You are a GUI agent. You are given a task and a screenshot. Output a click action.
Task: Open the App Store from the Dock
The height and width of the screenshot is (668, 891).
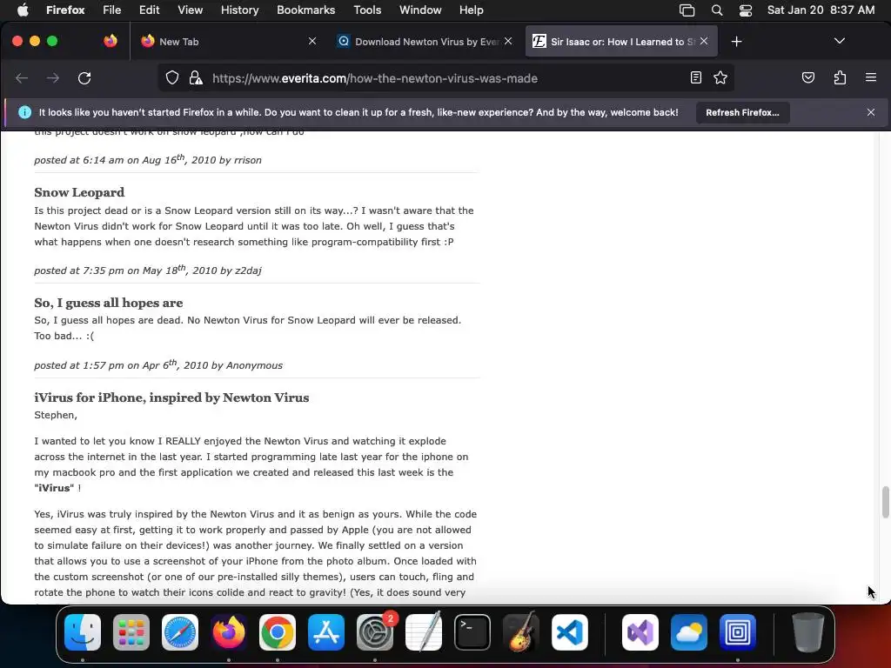pyautogui.click(x=326, y=632)
